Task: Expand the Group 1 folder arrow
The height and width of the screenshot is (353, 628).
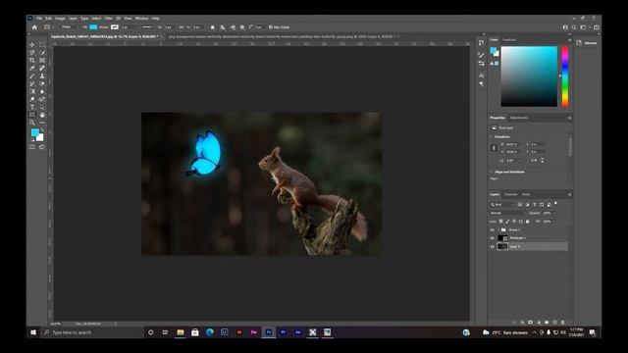Action: 498,229
